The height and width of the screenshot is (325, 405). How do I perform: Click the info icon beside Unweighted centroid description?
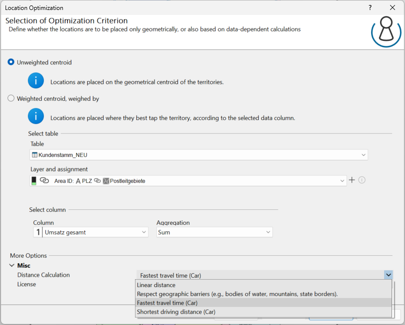(x=36, y=81)
